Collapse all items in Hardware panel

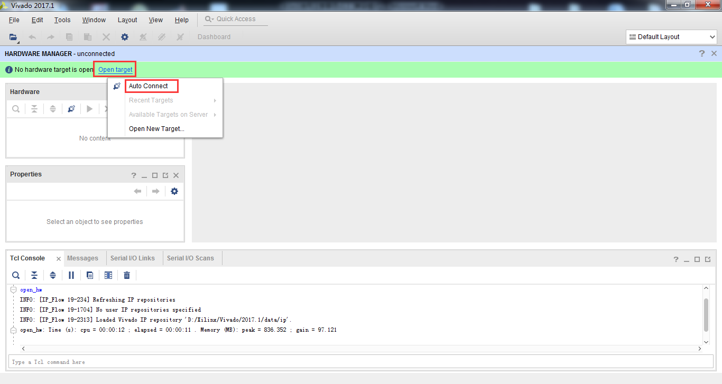34,109
